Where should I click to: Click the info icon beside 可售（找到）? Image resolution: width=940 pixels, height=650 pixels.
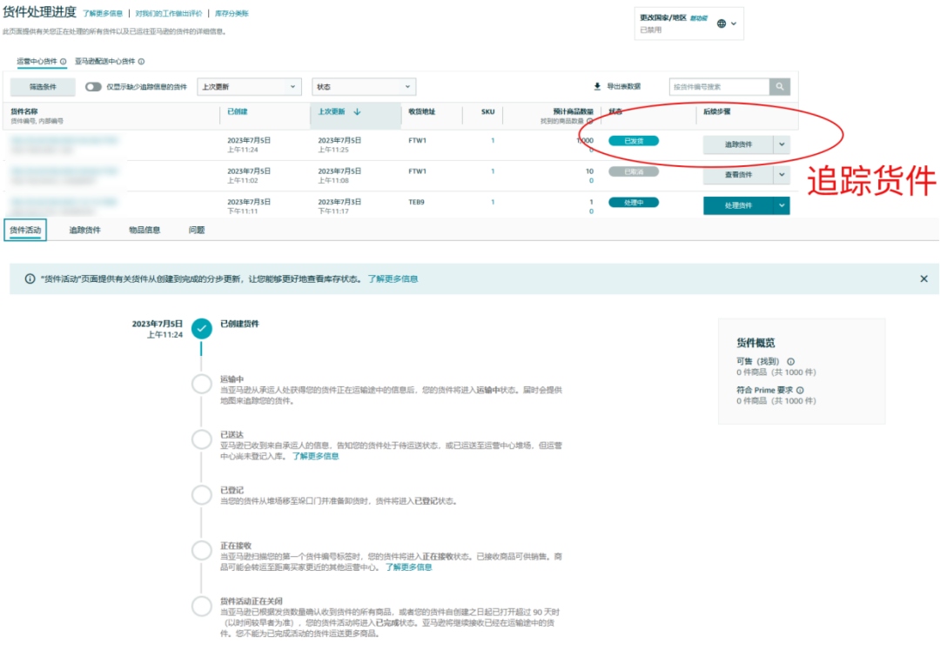[x=791, y=362]
